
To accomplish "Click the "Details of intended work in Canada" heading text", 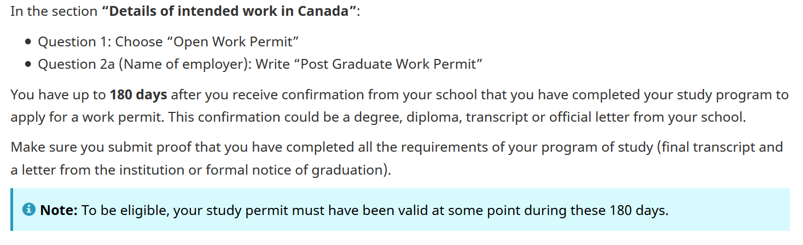I will (x=229, y=11).
